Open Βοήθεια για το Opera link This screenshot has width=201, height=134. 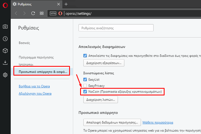click(x=34, y=86)
